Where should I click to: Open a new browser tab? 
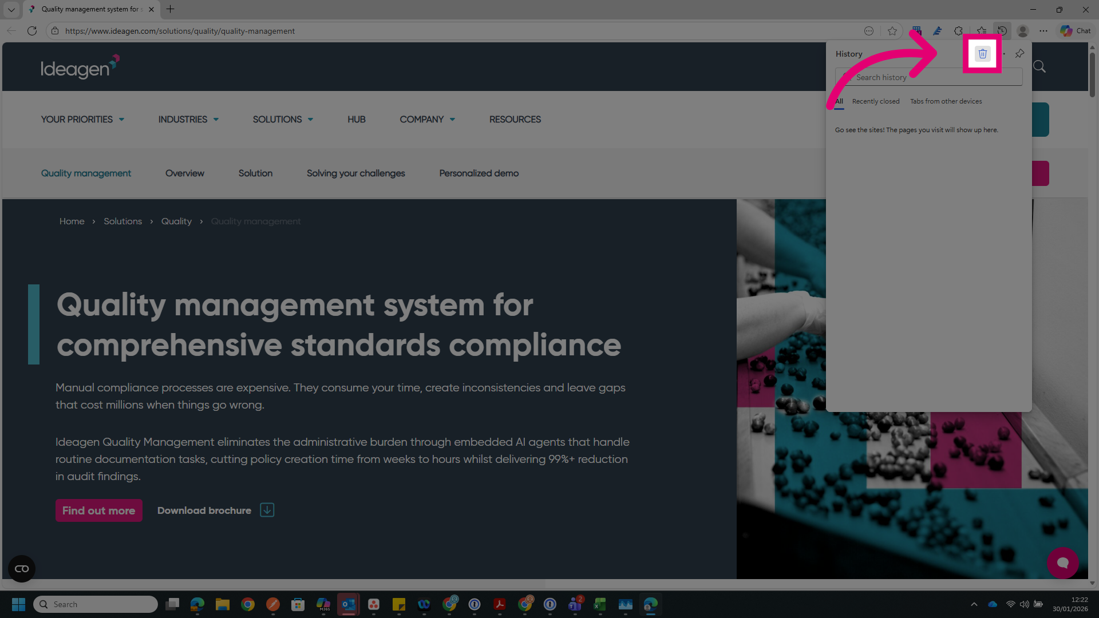(x=170, y=9)
